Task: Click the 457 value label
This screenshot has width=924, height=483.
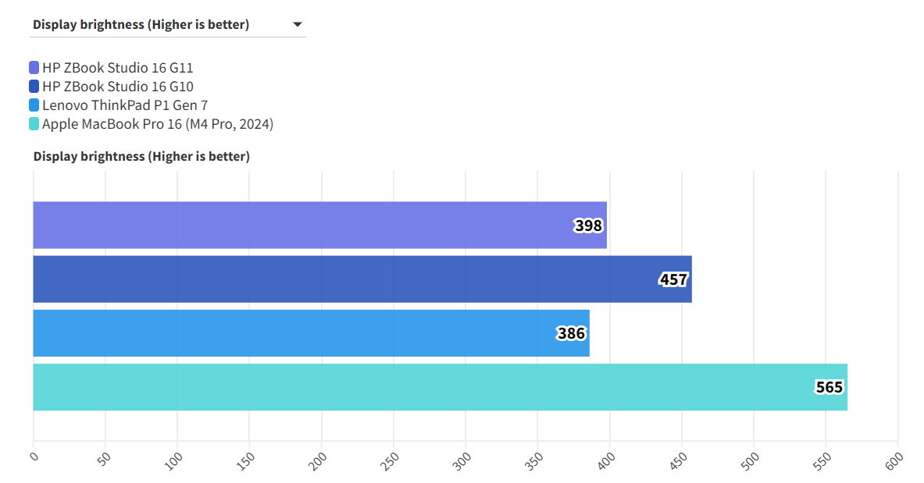Action: [673, 279]
